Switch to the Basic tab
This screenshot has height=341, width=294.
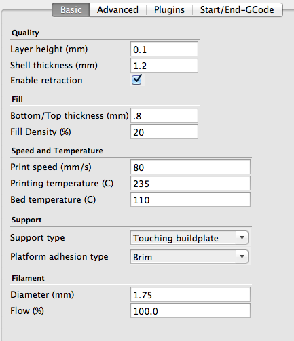(71, 9)
